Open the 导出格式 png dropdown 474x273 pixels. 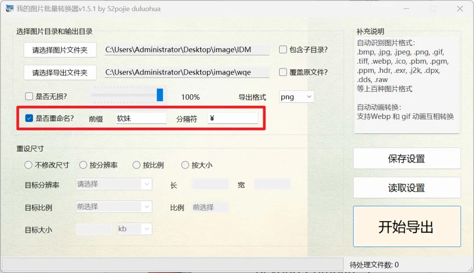click(296, 97)
